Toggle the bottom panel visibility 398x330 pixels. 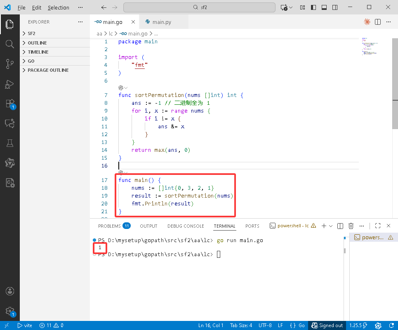pos(324,7)
